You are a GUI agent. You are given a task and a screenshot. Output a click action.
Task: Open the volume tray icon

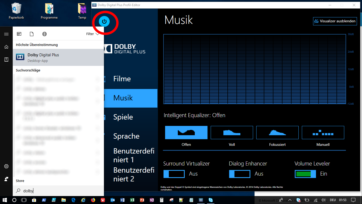(x=323, y=200)
